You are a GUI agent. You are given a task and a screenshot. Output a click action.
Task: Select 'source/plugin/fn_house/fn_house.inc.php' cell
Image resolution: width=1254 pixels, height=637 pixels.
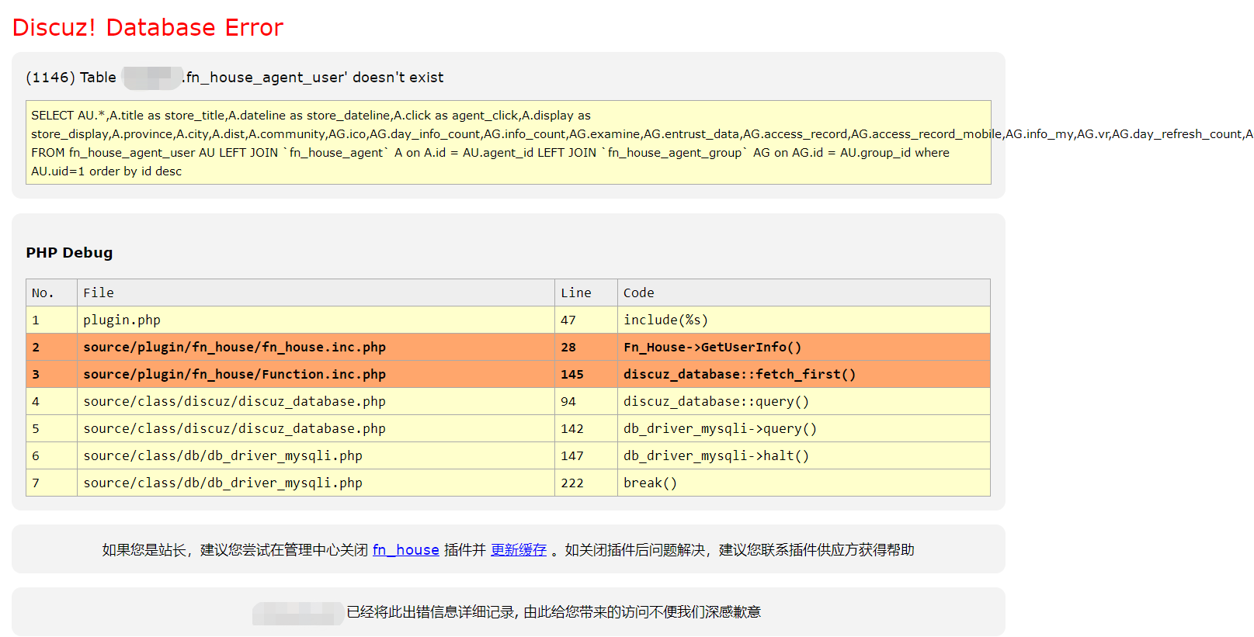coord(316,347)
